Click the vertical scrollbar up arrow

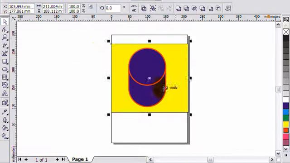278,24
